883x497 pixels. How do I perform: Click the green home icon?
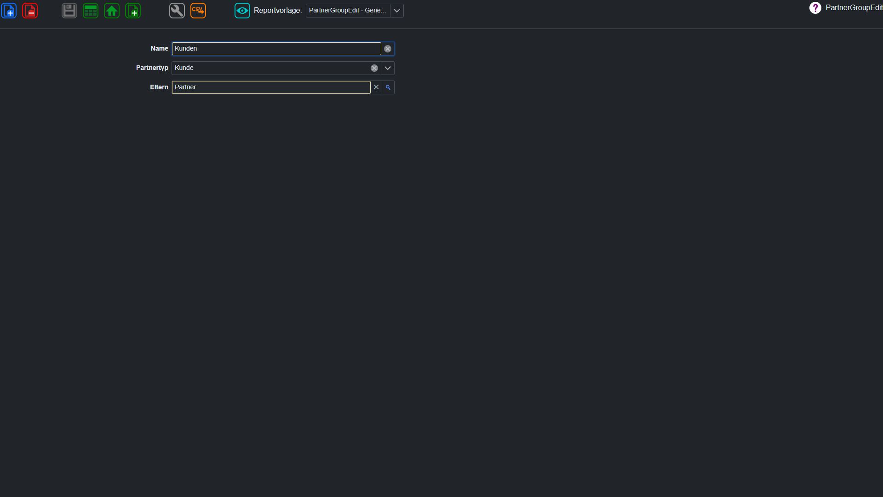click(x=112, y=11)
